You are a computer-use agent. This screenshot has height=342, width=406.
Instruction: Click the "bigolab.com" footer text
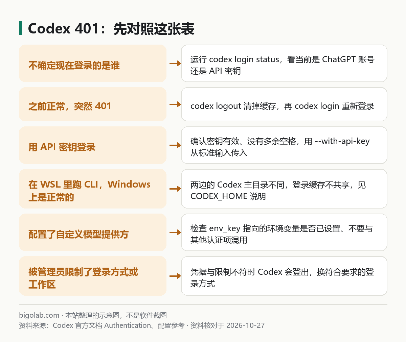[x=39, y=315]
